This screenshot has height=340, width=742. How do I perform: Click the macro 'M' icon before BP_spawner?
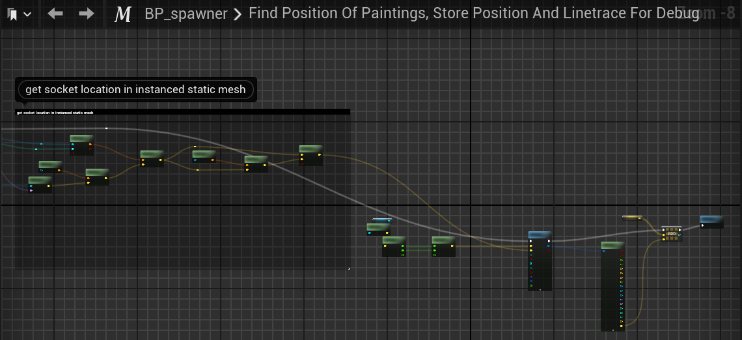(122, 14)
